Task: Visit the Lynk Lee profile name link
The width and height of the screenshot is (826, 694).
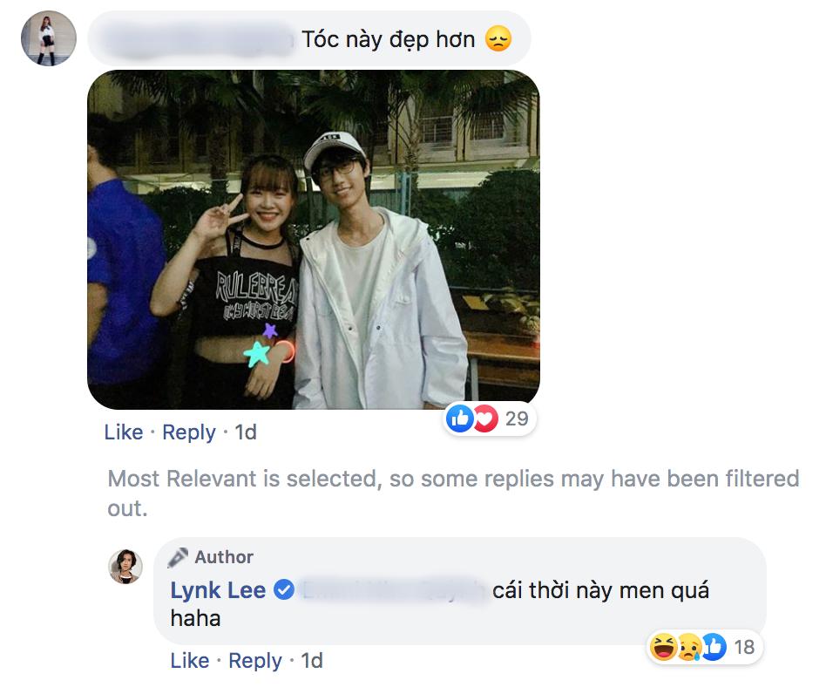Action: [219, 591]
